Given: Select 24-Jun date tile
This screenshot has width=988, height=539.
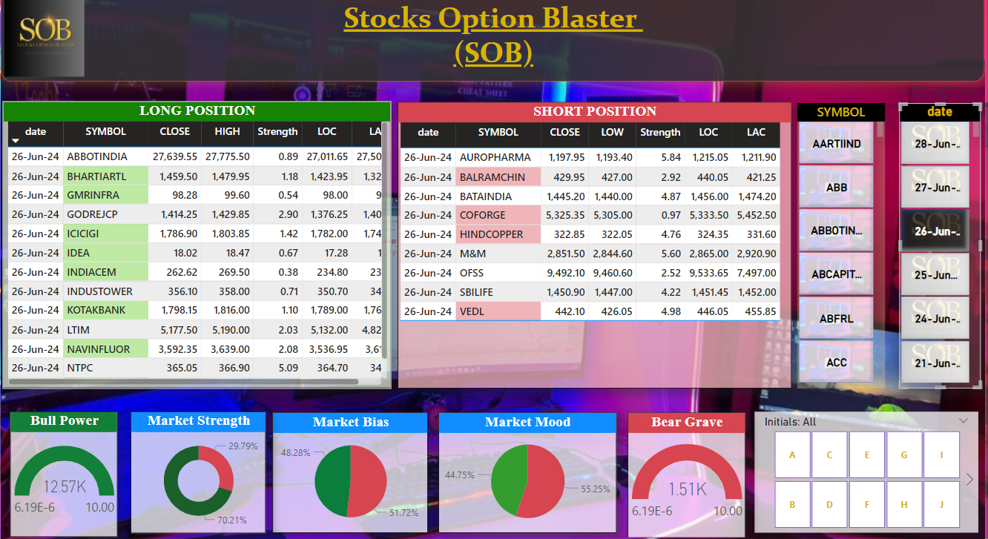Looking at the screenshot, I should coord(935,319).
